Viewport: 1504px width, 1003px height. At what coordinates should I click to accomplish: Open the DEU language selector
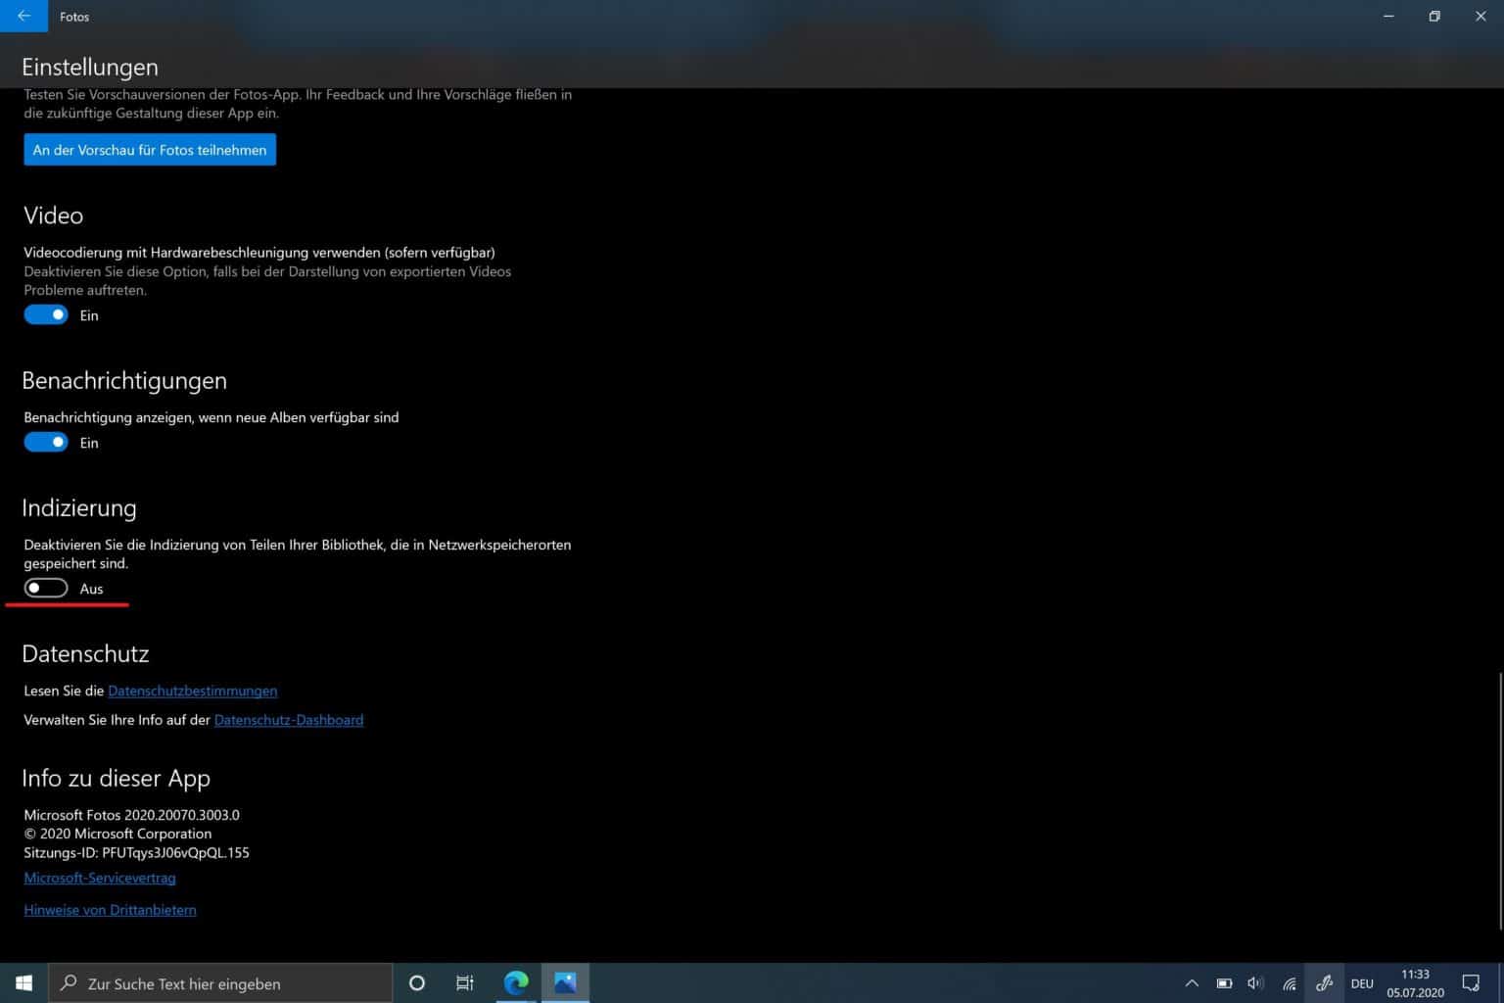click(x=1362, y=983)
